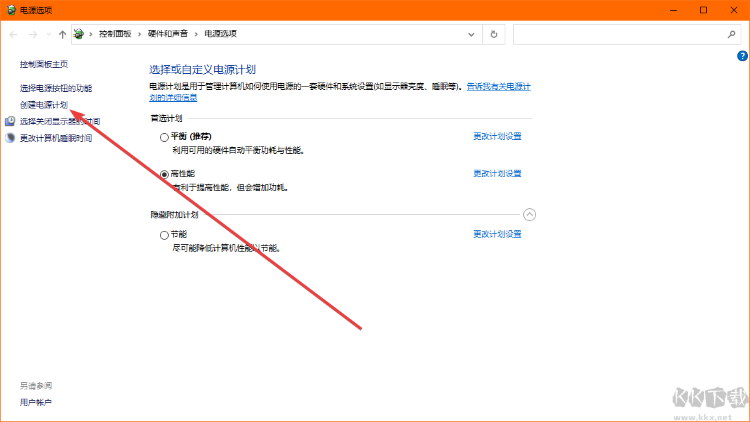
Task: Select the 高性能 power plan
Action: point(164,174)
